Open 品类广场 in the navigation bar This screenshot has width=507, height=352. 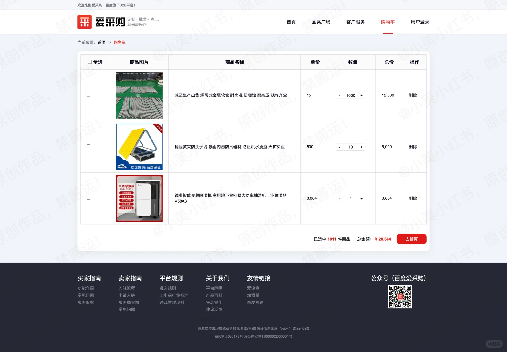click(321, 22)
